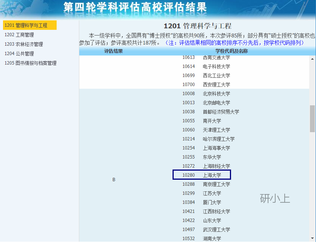
Task: Select row 10060 天津理工大学
Action: pos(206,130)
